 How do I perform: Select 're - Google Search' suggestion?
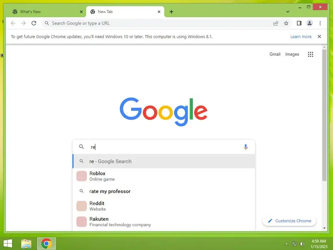point(164,161)
